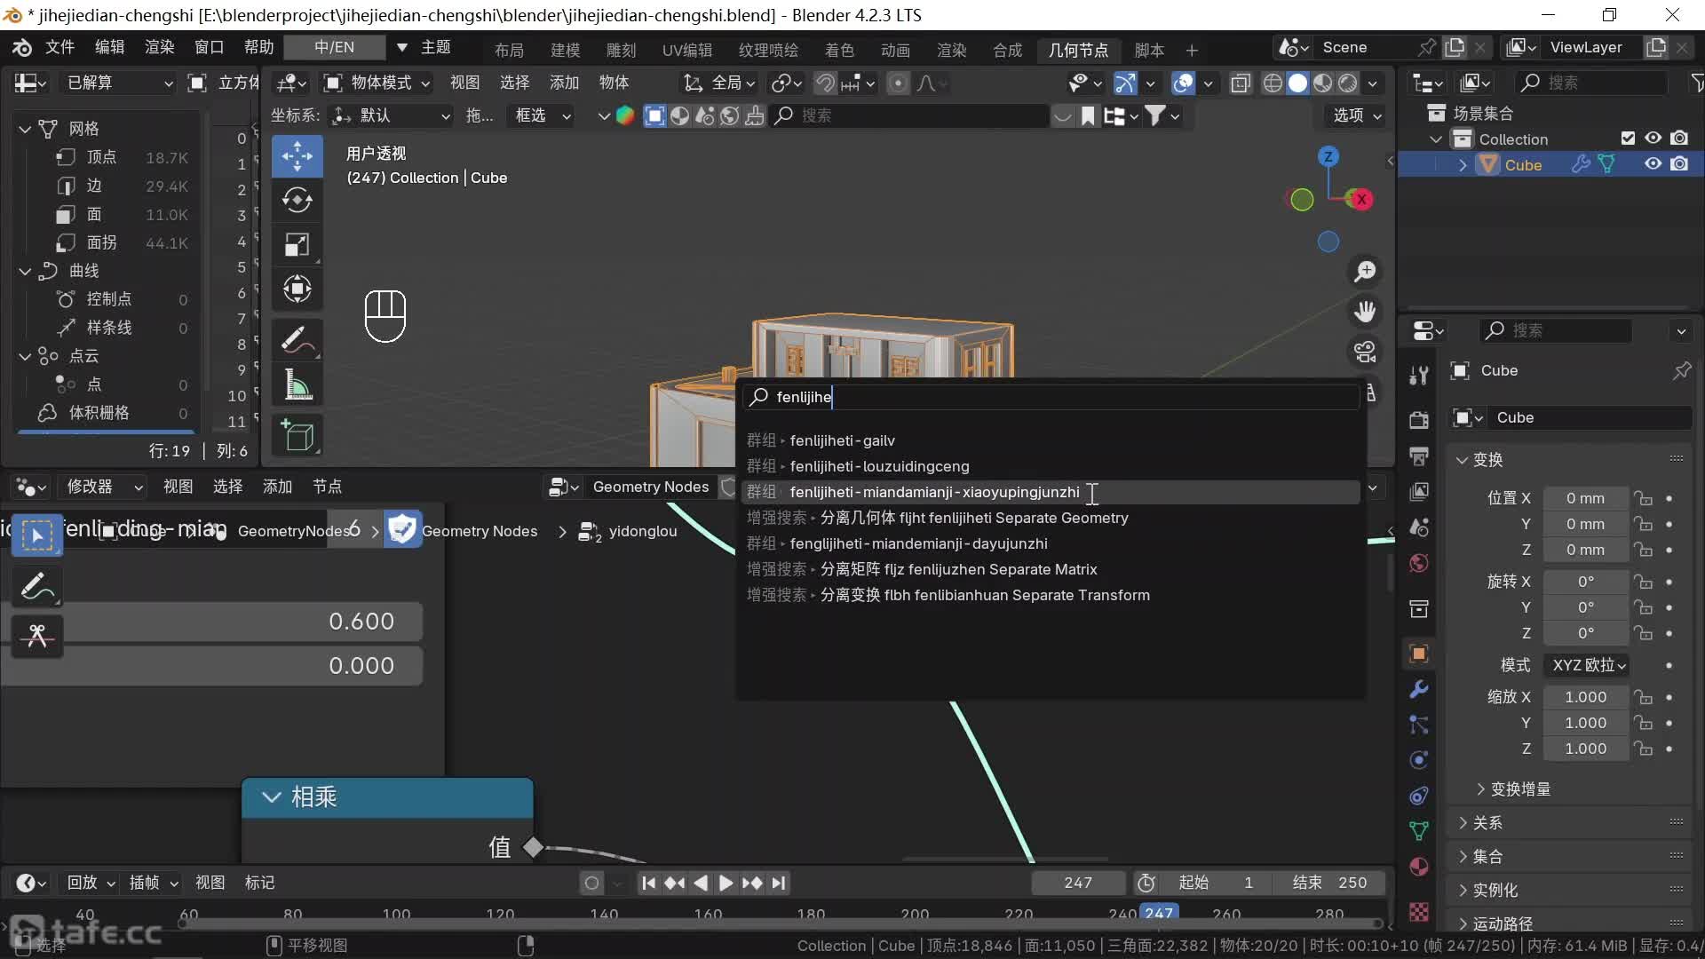Click the play animation button
1705x959 pixels.
[x=726, y=883]
